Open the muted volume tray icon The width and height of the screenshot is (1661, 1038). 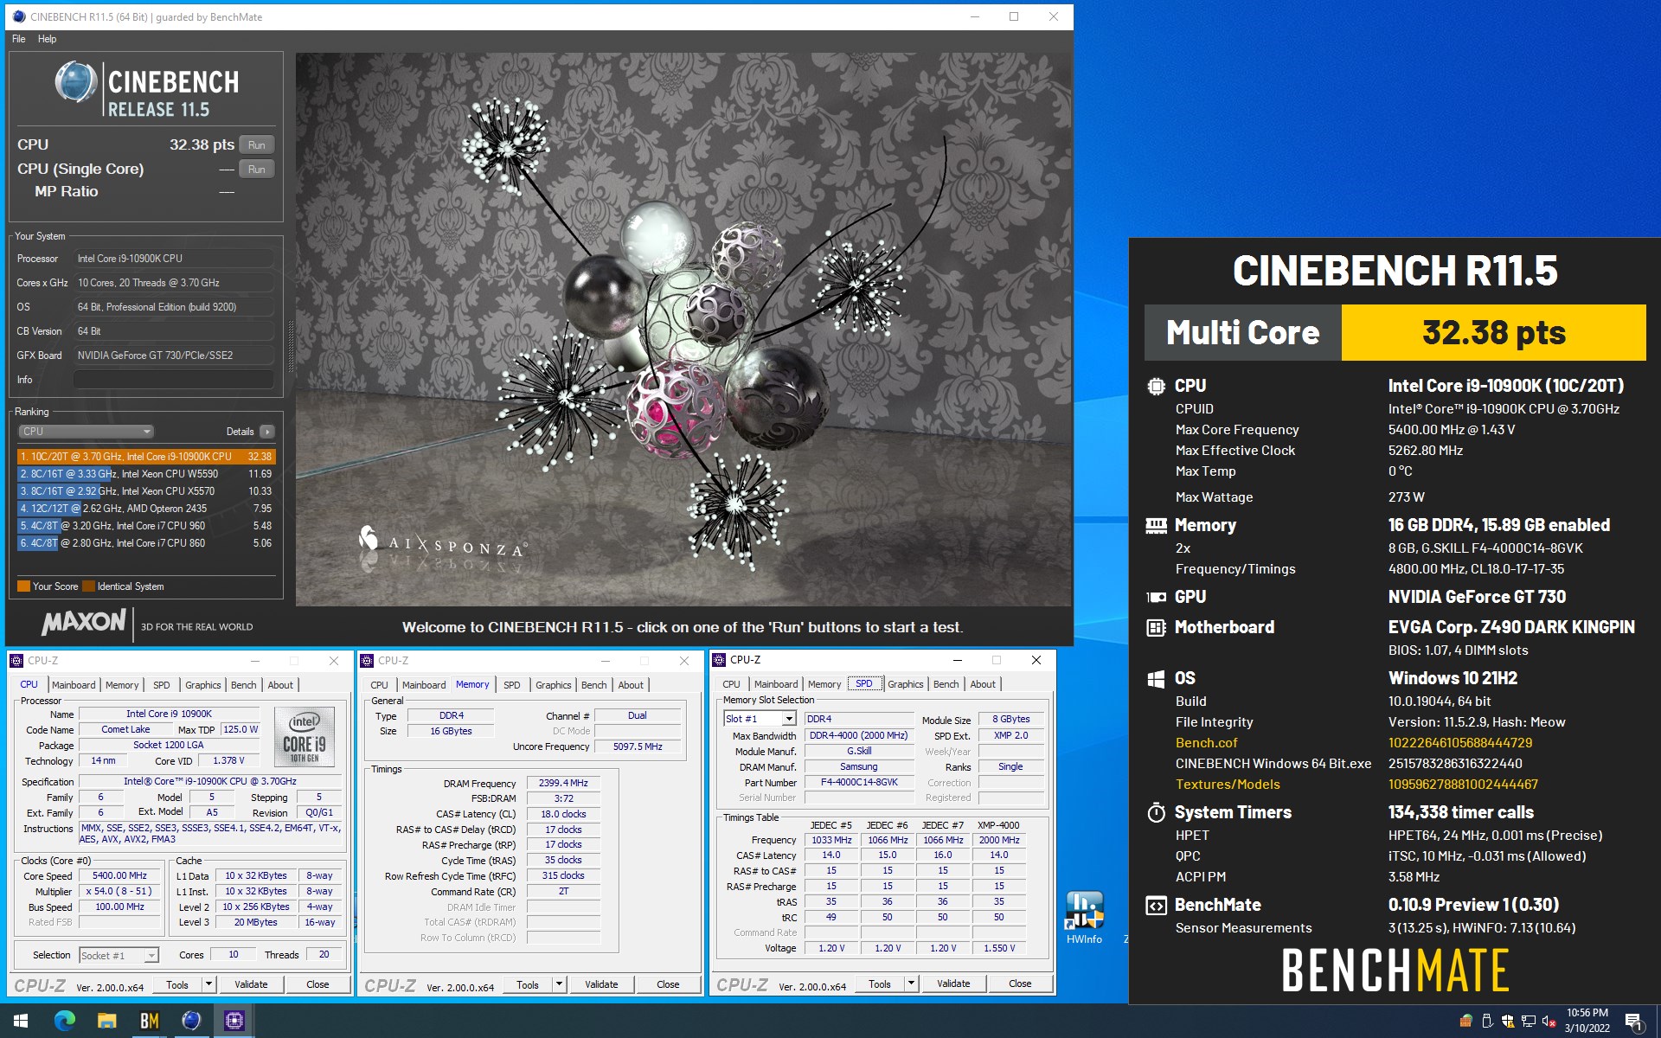point(1549,1021)
